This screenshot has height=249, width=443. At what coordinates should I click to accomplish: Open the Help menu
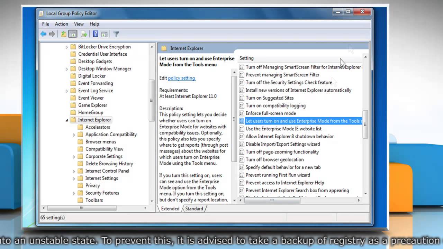click(94, 24)
